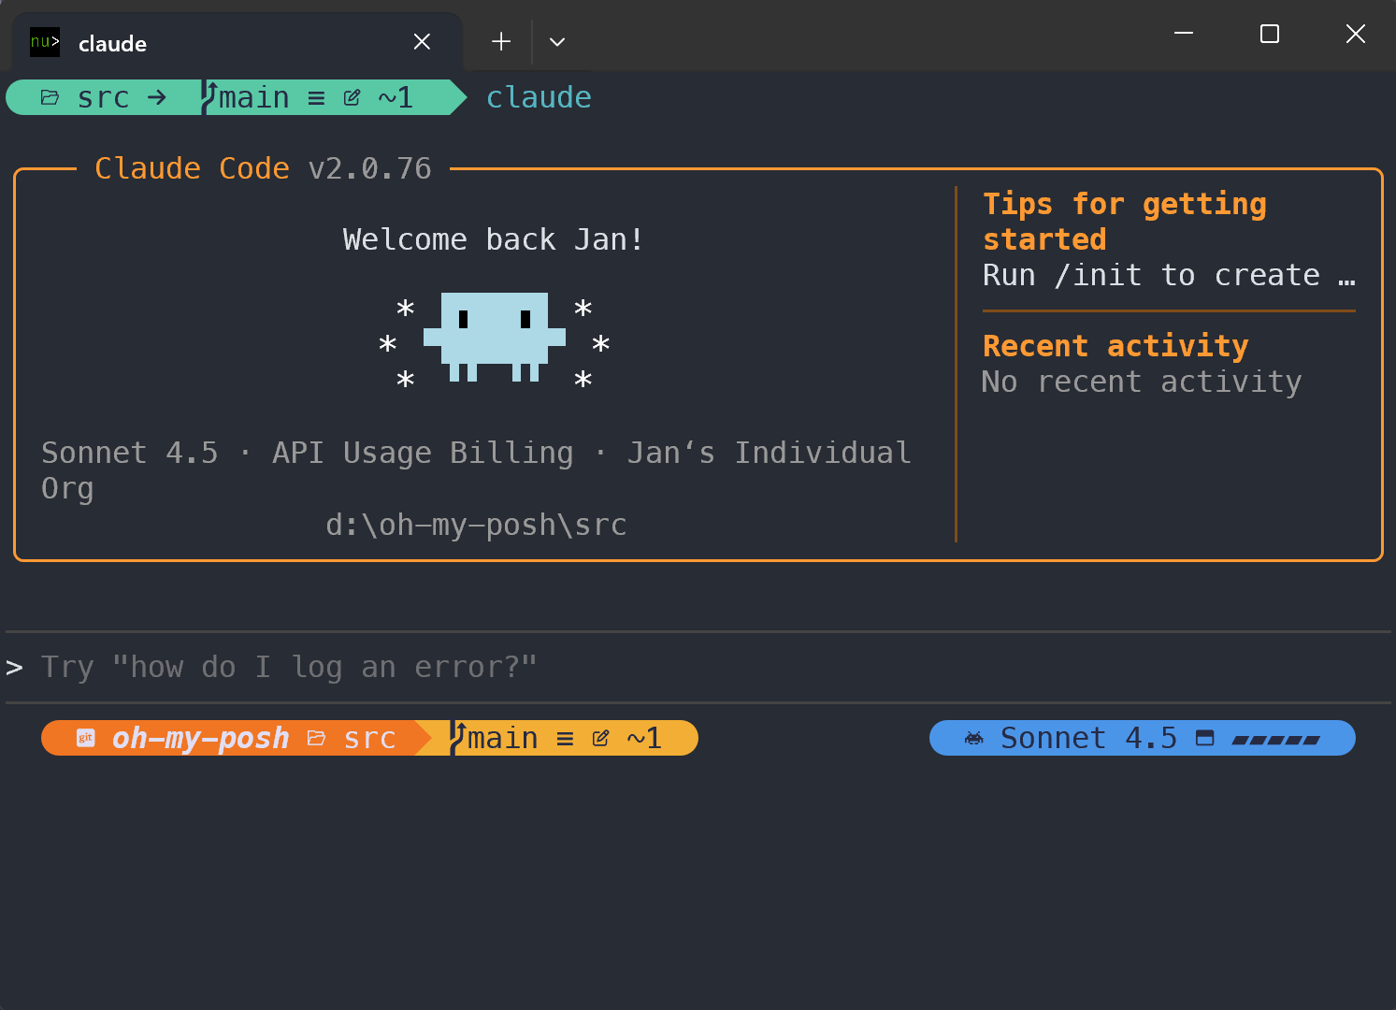Select the claude terminal tab
This screenshot has width=1396, height=1010.
click(x=112, y=43)
